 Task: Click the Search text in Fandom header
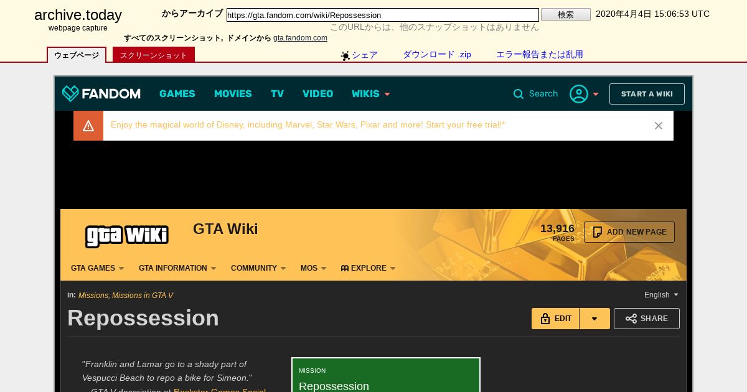pos(543,94)
